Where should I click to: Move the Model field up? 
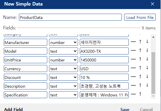tap(140, 50)
